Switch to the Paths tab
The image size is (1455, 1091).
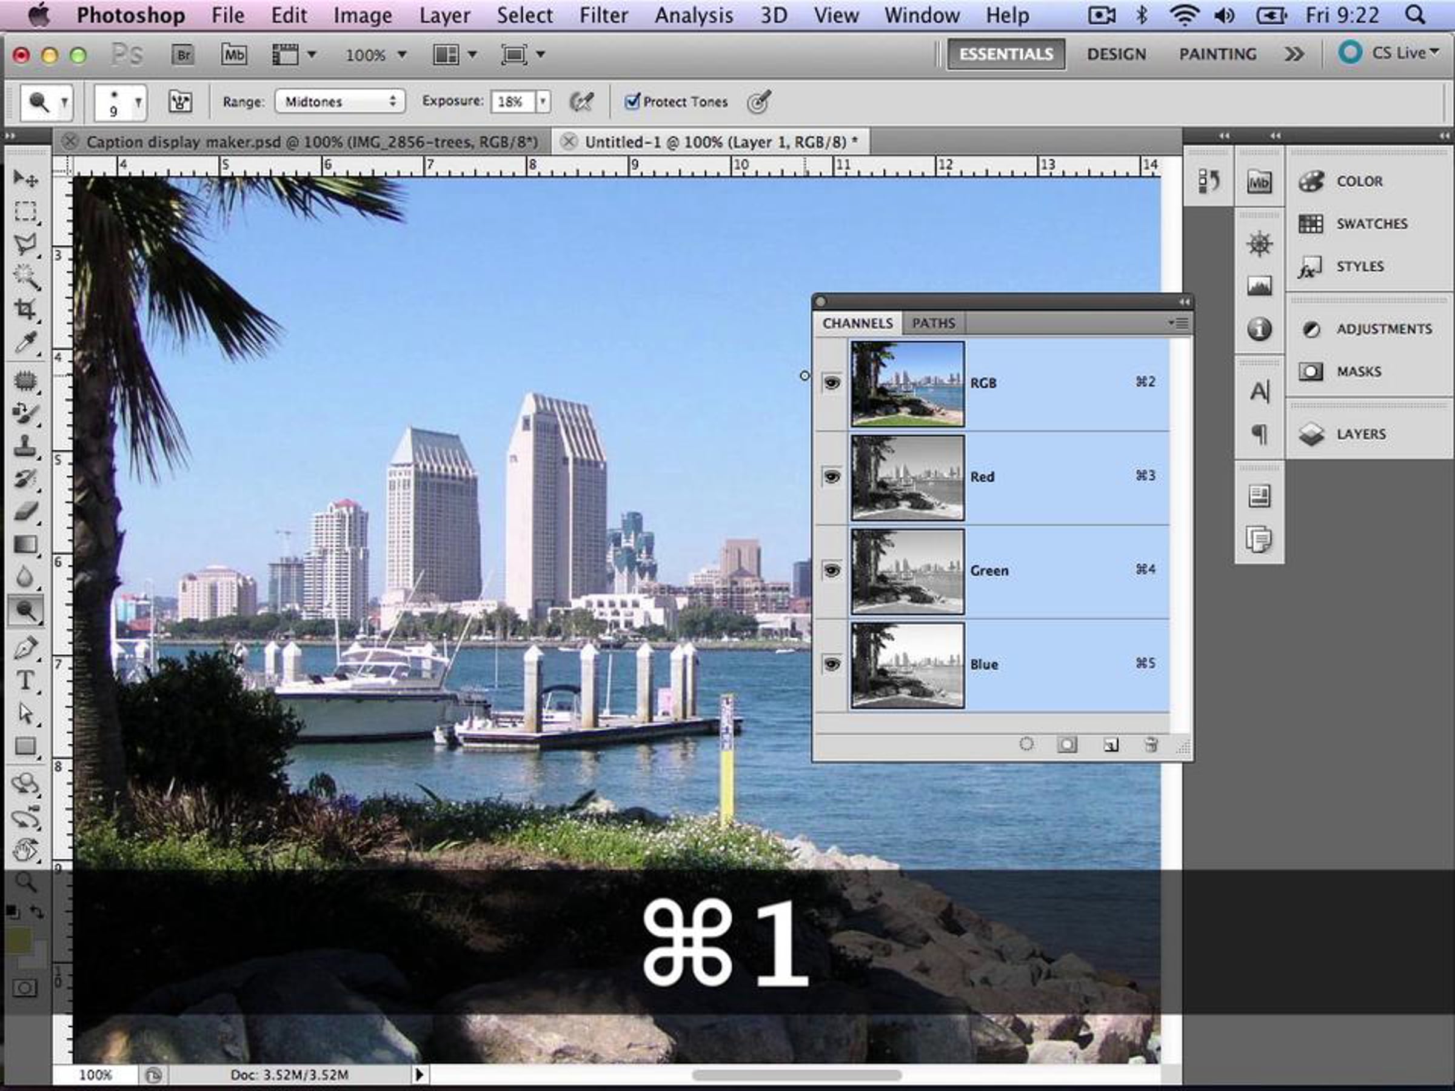click(933, 323)
